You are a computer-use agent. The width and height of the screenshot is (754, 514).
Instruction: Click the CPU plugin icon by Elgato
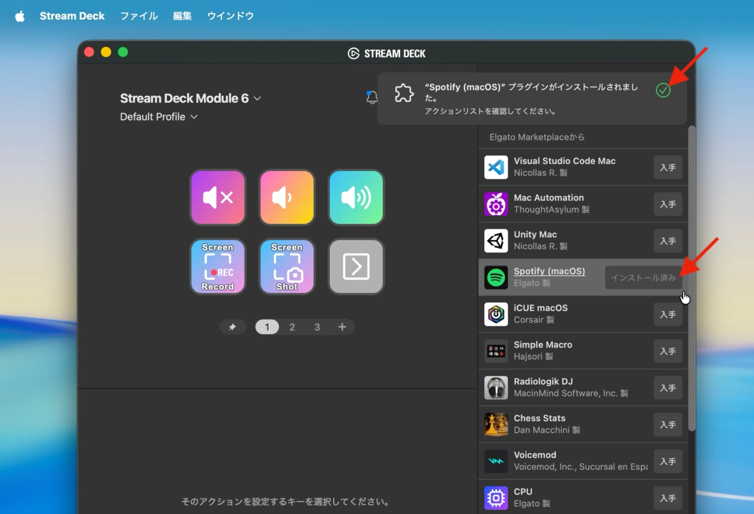495,498
